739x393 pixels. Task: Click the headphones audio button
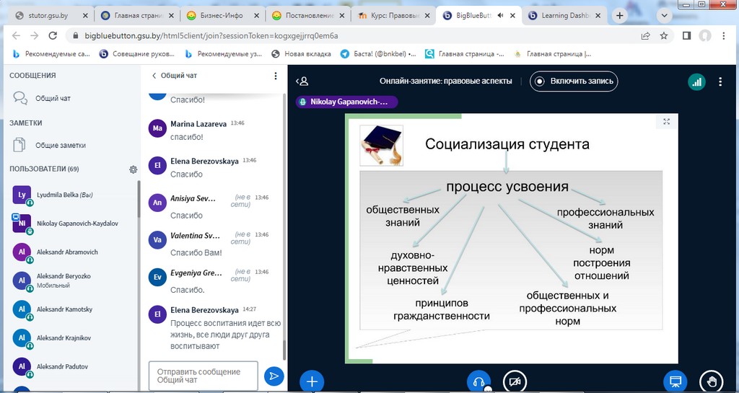pyautogui.click(x=478, y=381)
